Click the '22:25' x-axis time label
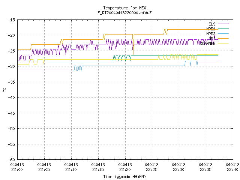240x180 pixels. tap(151, 169)
